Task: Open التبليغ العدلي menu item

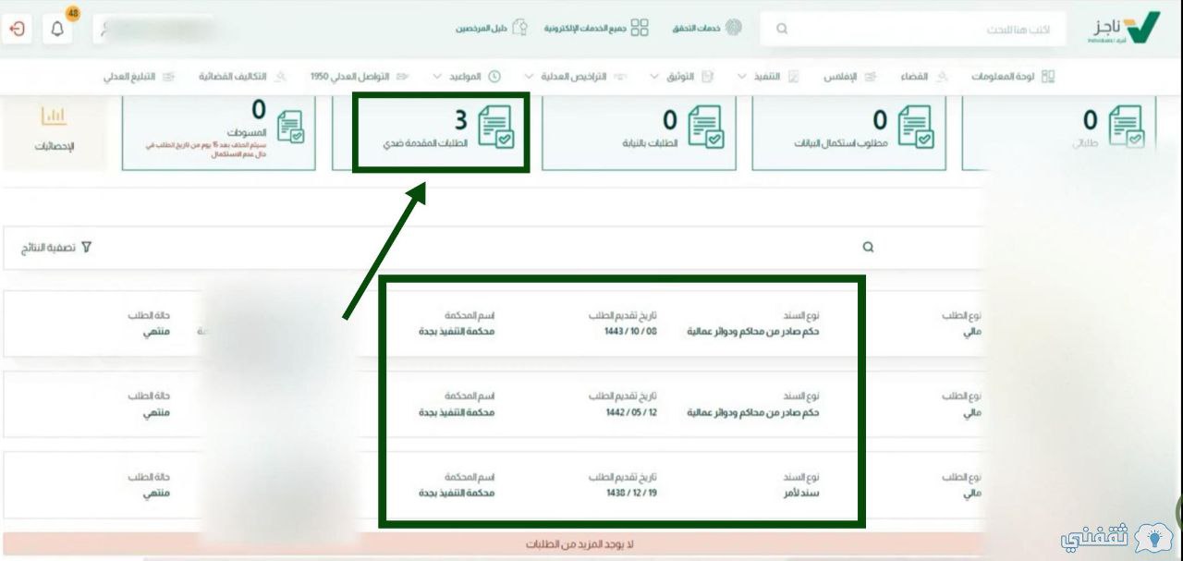Action: click(x=139, y=77)
